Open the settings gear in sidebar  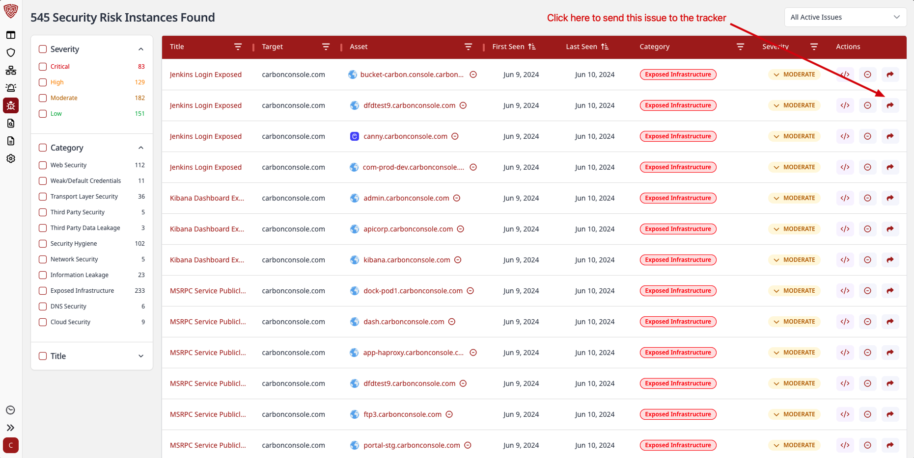tap(11, 159)
